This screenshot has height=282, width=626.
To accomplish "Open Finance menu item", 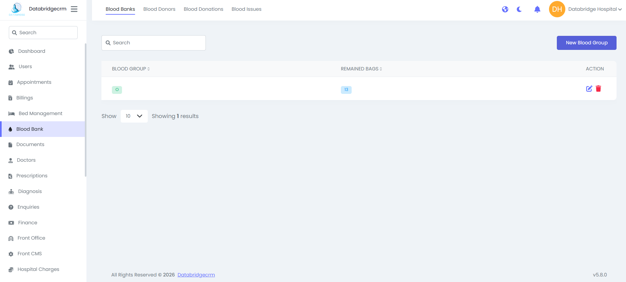I will pos(42,223).
